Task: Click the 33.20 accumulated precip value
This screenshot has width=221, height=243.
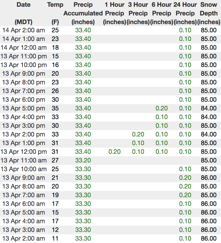Action: click(x=83, y=160)
